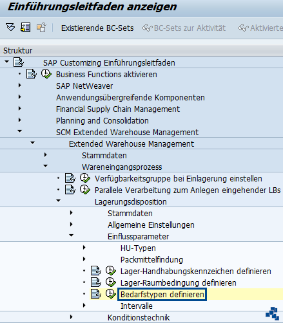
Task: Execute activity icon for Verfügbarkeitsgruppe bei Einlagerung einstellen
Action: 85,178
